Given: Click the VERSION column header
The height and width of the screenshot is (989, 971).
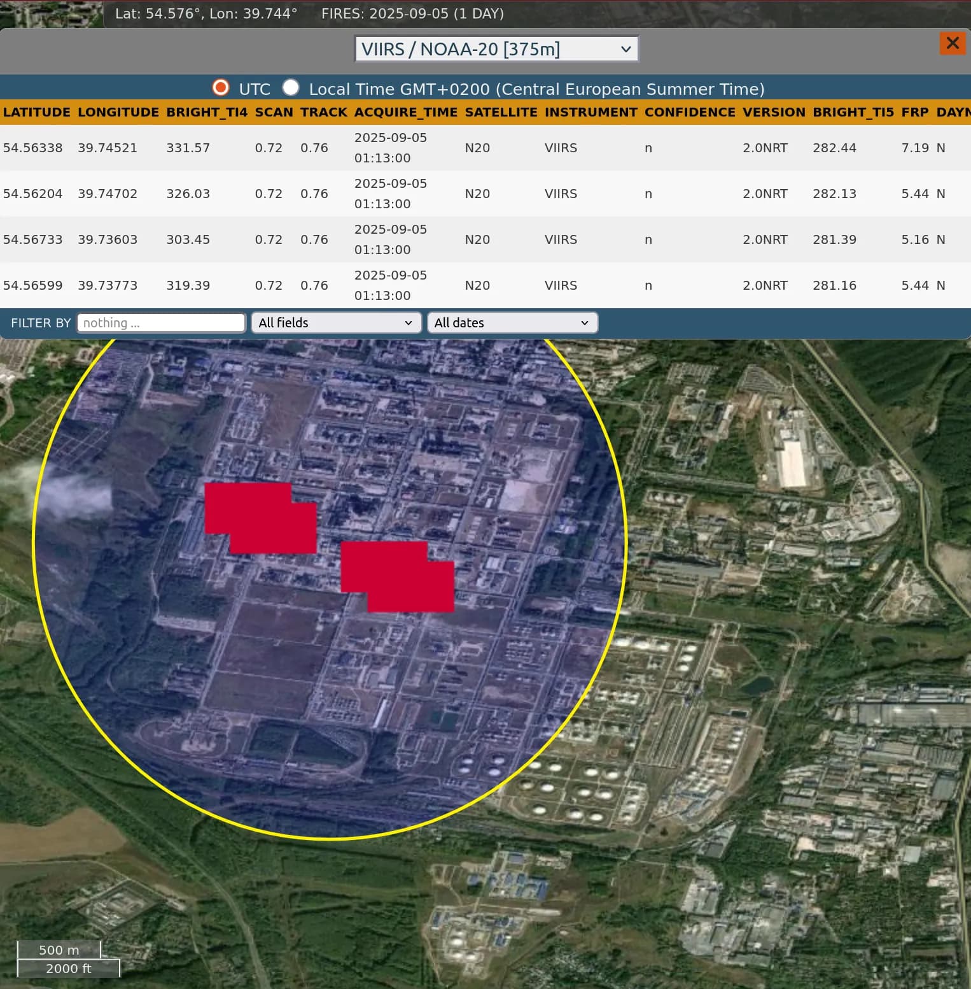Looking at the screenshot, I should point(774,112).
